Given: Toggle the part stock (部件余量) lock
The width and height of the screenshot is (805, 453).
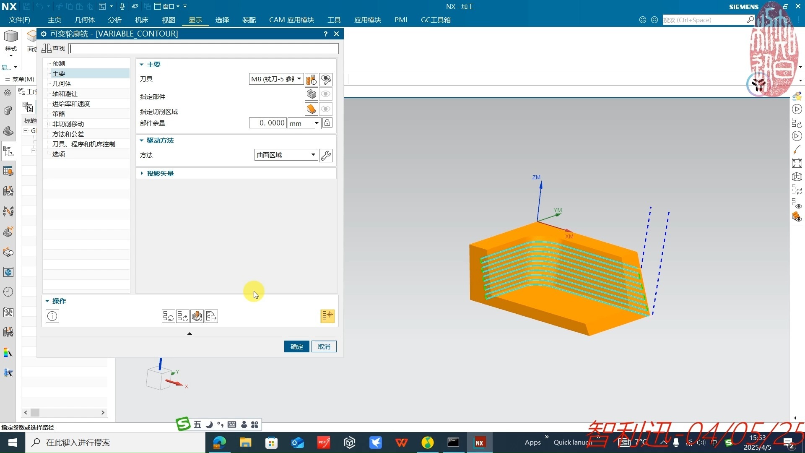Looking at the screenshot, I should (327, 123).
